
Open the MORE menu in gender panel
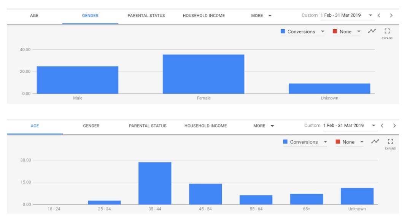pyautogui.click(x=261, y=16)
